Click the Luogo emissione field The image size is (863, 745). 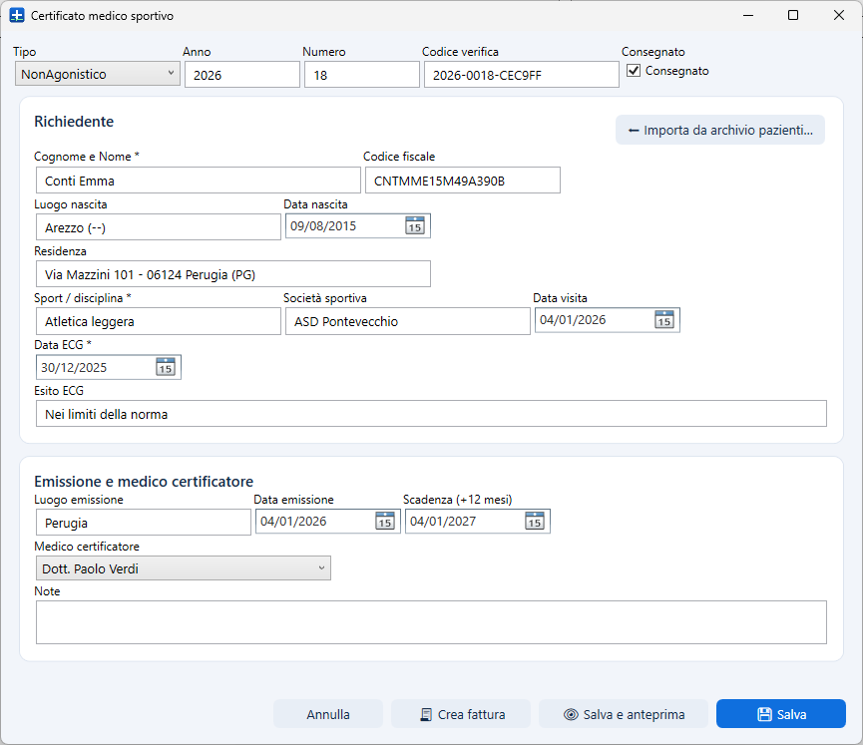pos(144,523)
